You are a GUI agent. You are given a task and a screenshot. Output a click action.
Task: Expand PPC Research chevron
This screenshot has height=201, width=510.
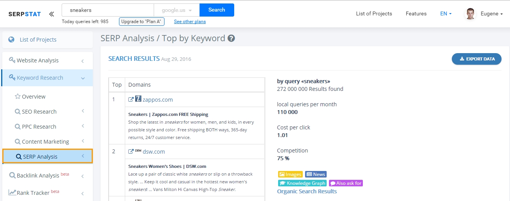pos(83,126)
